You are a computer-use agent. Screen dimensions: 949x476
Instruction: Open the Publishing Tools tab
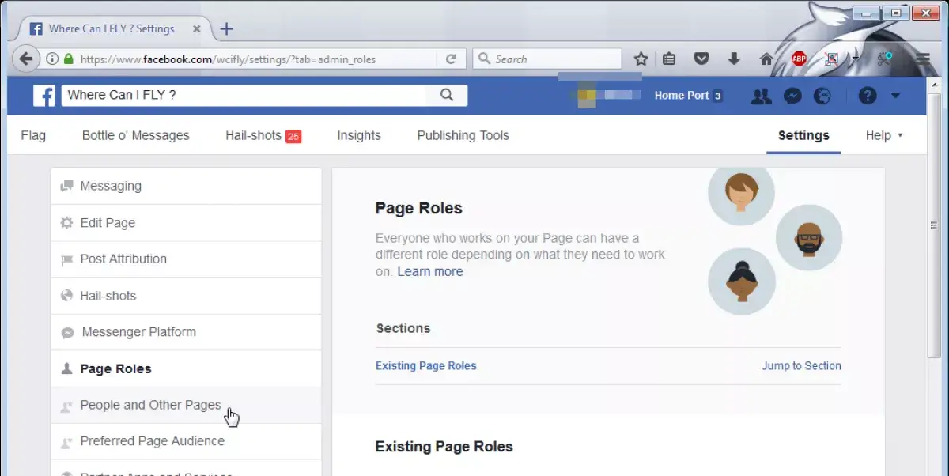pos(463,135)
